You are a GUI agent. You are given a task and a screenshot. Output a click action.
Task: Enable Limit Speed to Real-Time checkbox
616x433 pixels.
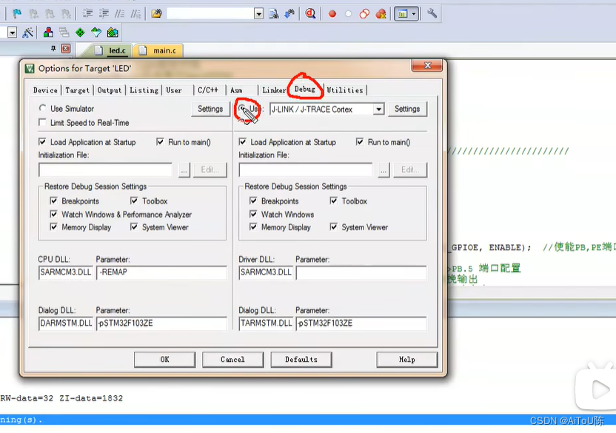click(42, 123)
